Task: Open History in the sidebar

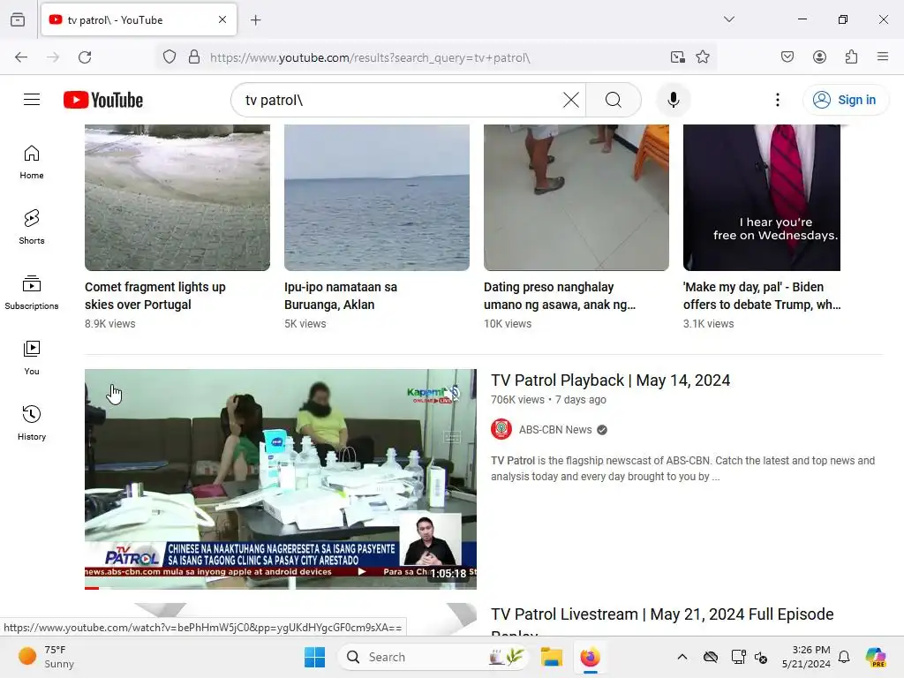Action: pyautogui.click(x=32, y=423)
